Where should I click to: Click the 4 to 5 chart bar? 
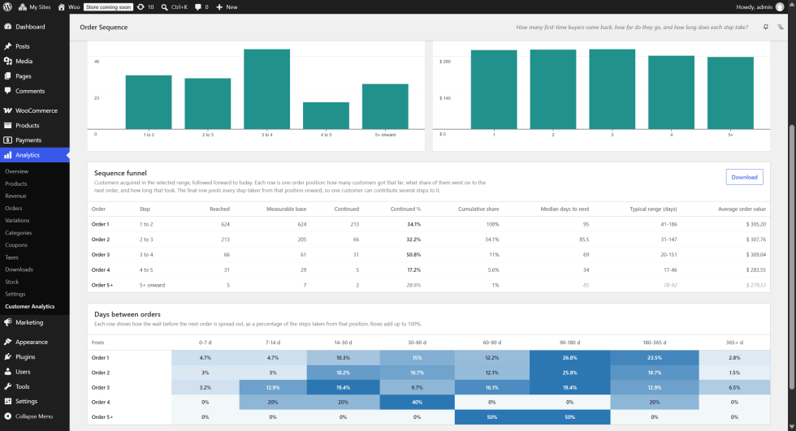(326, 115)
